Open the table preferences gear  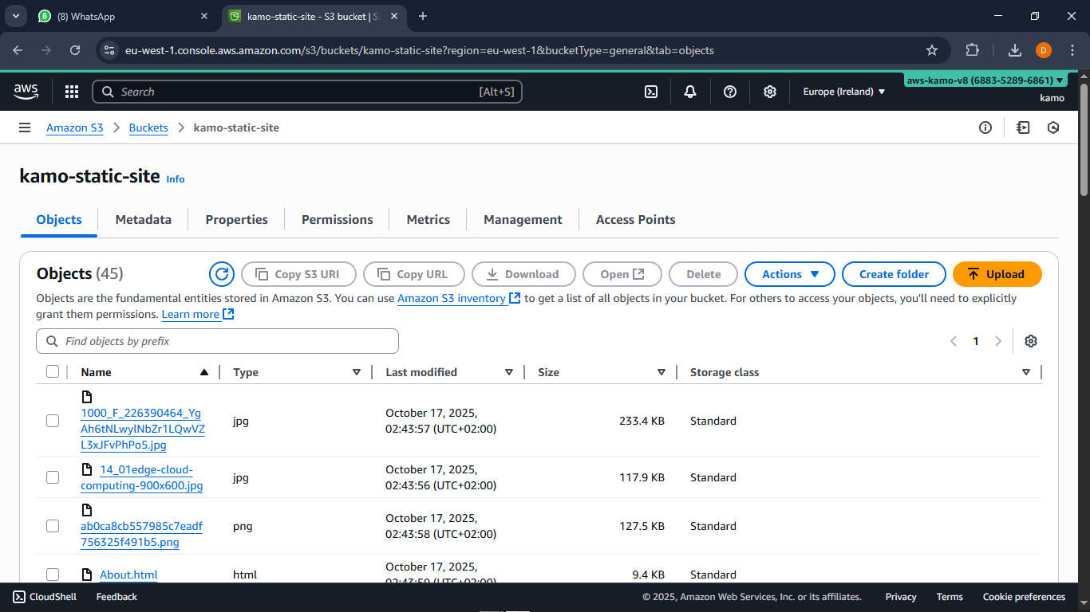(1031, 340)
